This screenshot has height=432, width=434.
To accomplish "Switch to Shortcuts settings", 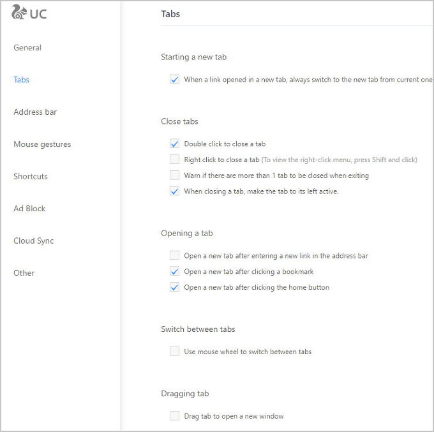I will [x=31, y=177].
